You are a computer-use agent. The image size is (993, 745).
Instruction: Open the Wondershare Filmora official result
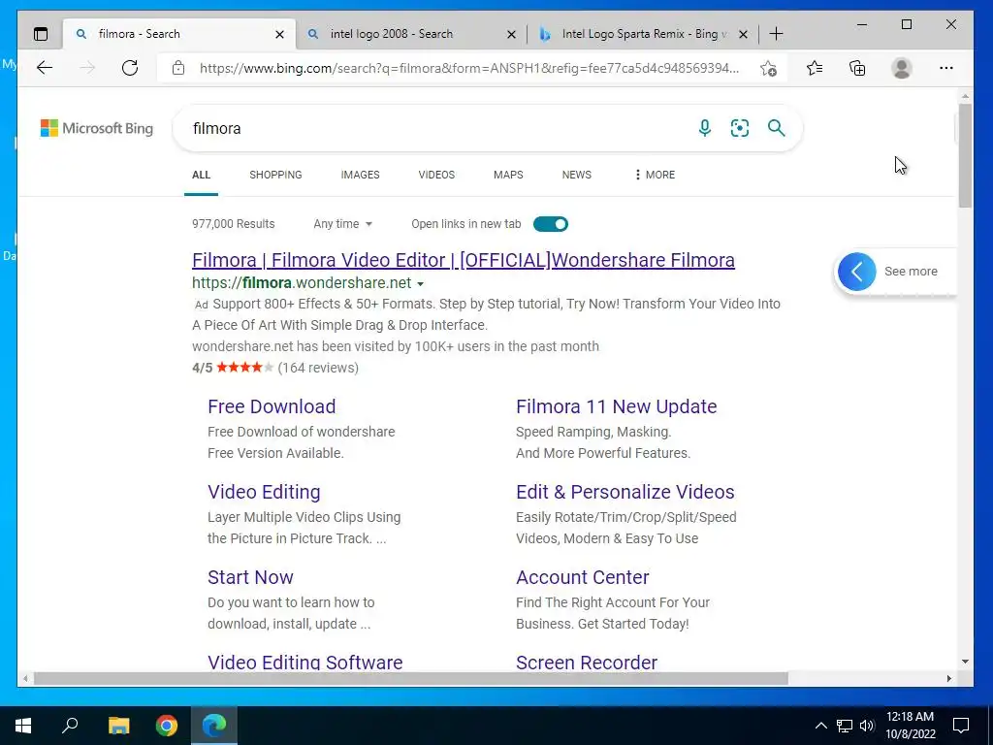click(x=463, y=260)
